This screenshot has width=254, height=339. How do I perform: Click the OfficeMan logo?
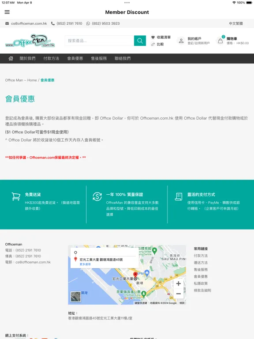click(x=30, y=41)
